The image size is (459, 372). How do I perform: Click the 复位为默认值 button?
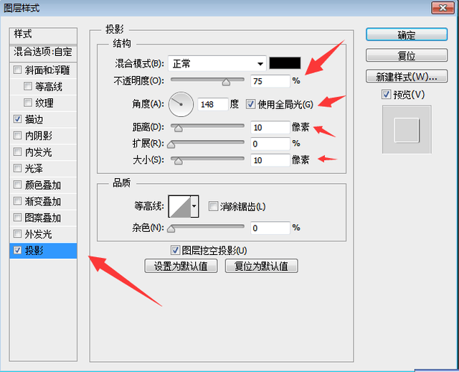coord(261,266)
